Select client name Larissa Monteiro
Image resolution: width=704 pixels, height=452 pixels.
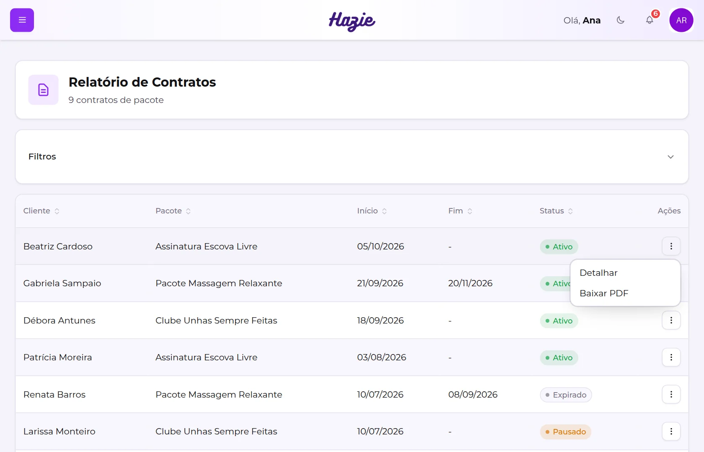tap(59, 431)
